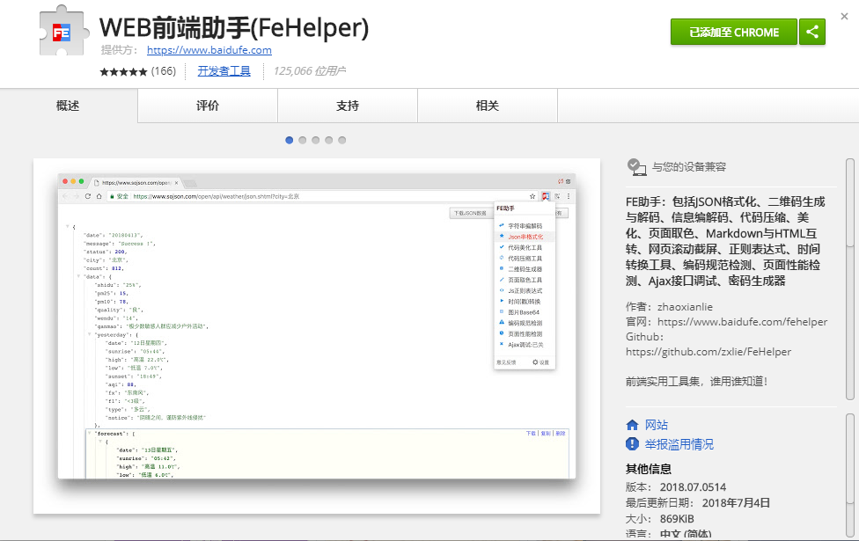This screenshot has height=541, width=859.
Task: Open the 网站 link
Action: (657, 425)
